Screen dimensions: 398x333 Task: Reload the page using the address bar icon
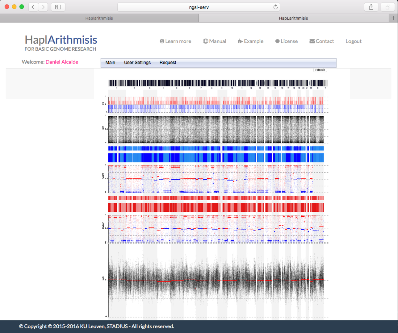point(275,7)
